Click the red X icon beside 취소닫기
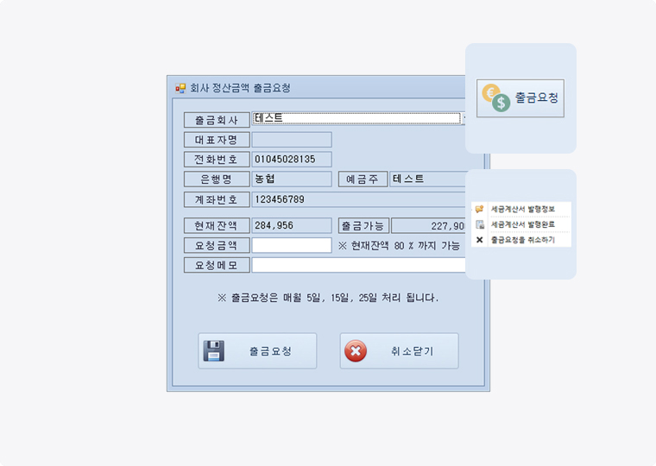The width and height of the screenshot is (656, 466). (x=356, y=351)
